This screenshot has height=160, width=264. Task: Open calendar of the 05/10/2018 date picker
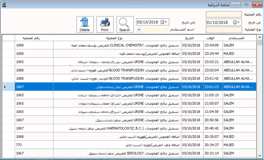(x=162, y=22)
